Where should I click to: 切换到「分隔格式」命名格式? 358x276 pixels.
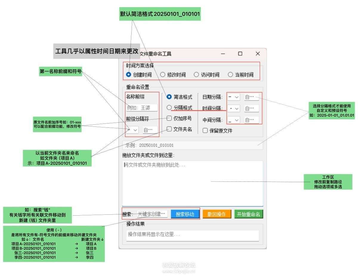coord(169,108)
